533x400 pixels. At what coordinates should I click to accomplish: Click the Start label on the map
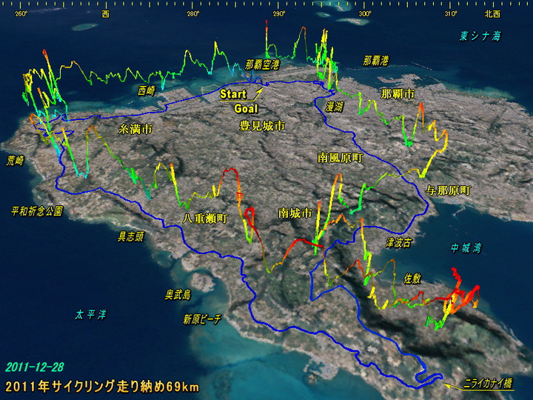232,95
